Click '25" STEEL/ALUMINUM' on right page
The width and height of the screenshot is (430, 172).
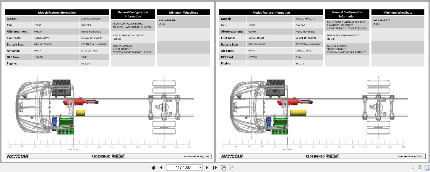(x=308, y=44)
